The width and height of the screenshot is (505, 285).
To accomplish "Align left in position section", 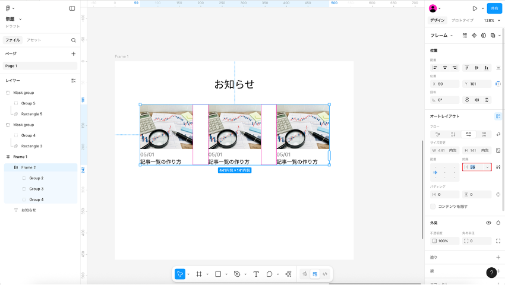I will [435, 68].
